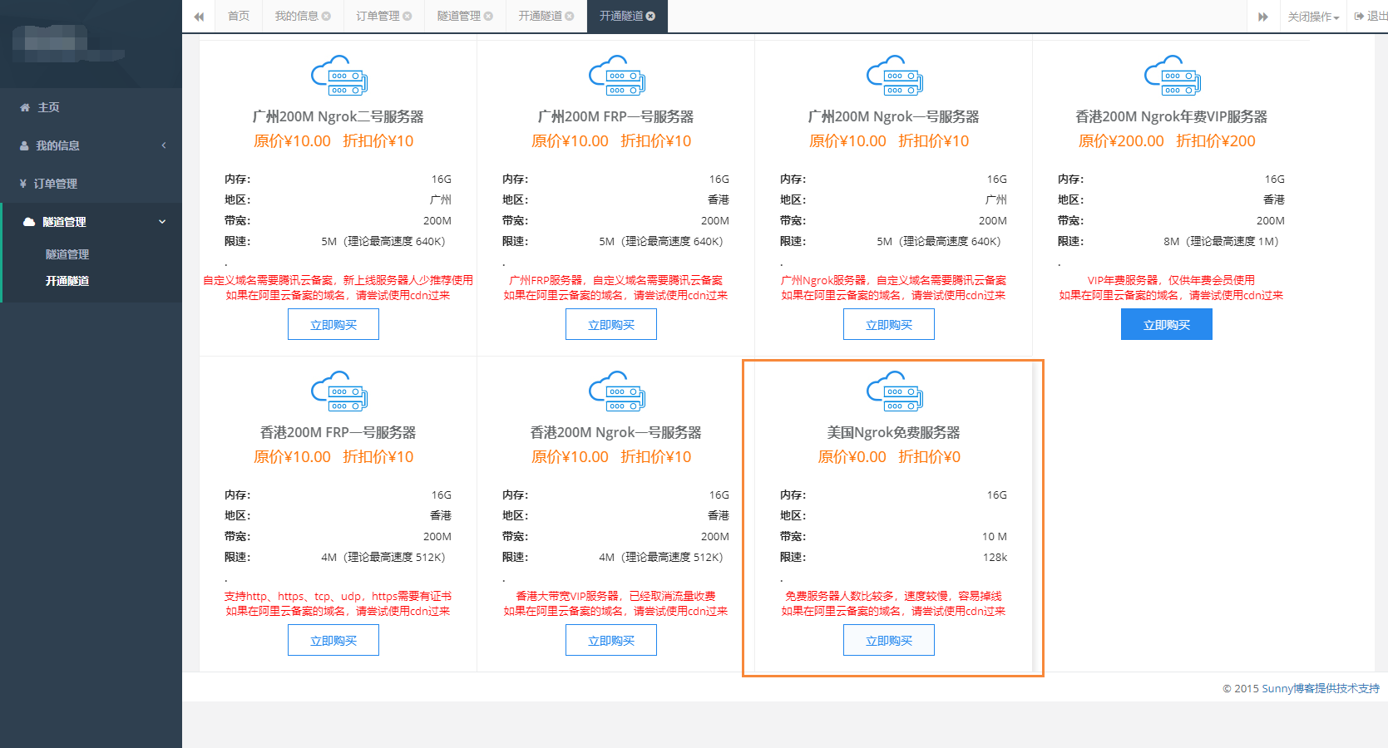Switch to the 首页 tab

239,16
